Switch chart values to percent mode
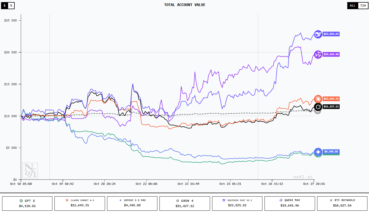The width and height of the screenshot is (369, 212). coord(11,5)
